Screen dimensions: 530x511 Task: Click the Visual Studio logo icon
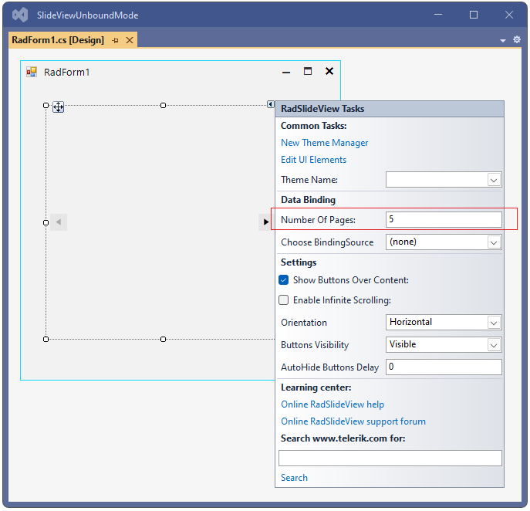tap(20, 15)
